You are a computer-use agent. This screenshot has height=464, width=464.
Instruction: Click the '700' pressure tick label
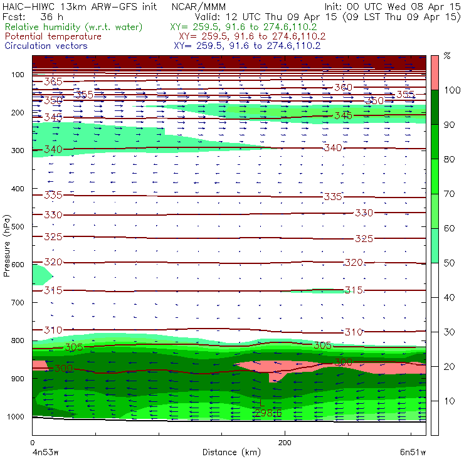tap(18, 302)
